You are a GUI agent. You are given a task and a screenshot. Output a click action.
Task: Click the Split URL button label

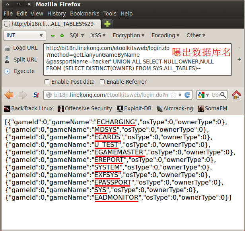point(25,60)
